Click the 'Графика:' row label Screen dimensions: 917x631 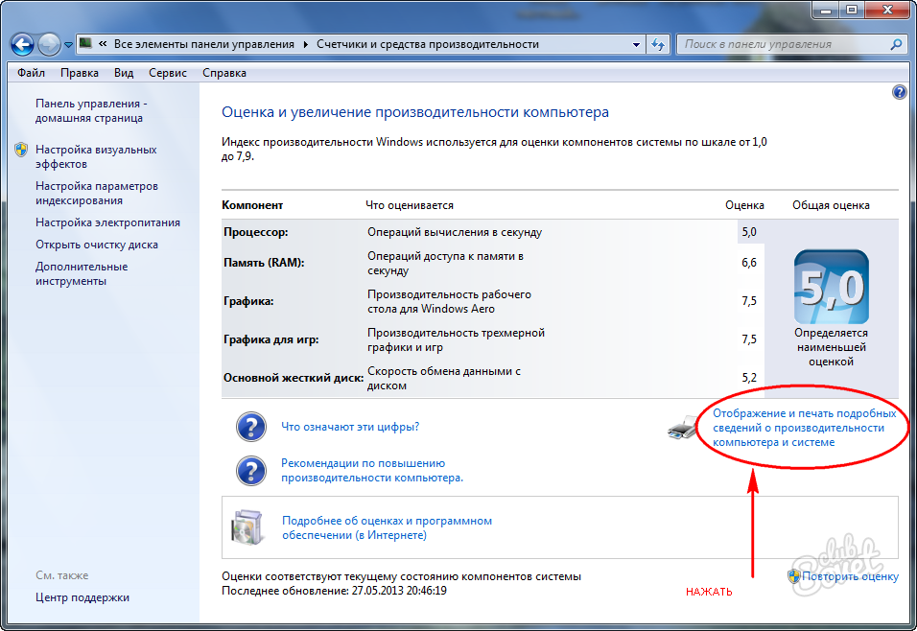248,301
